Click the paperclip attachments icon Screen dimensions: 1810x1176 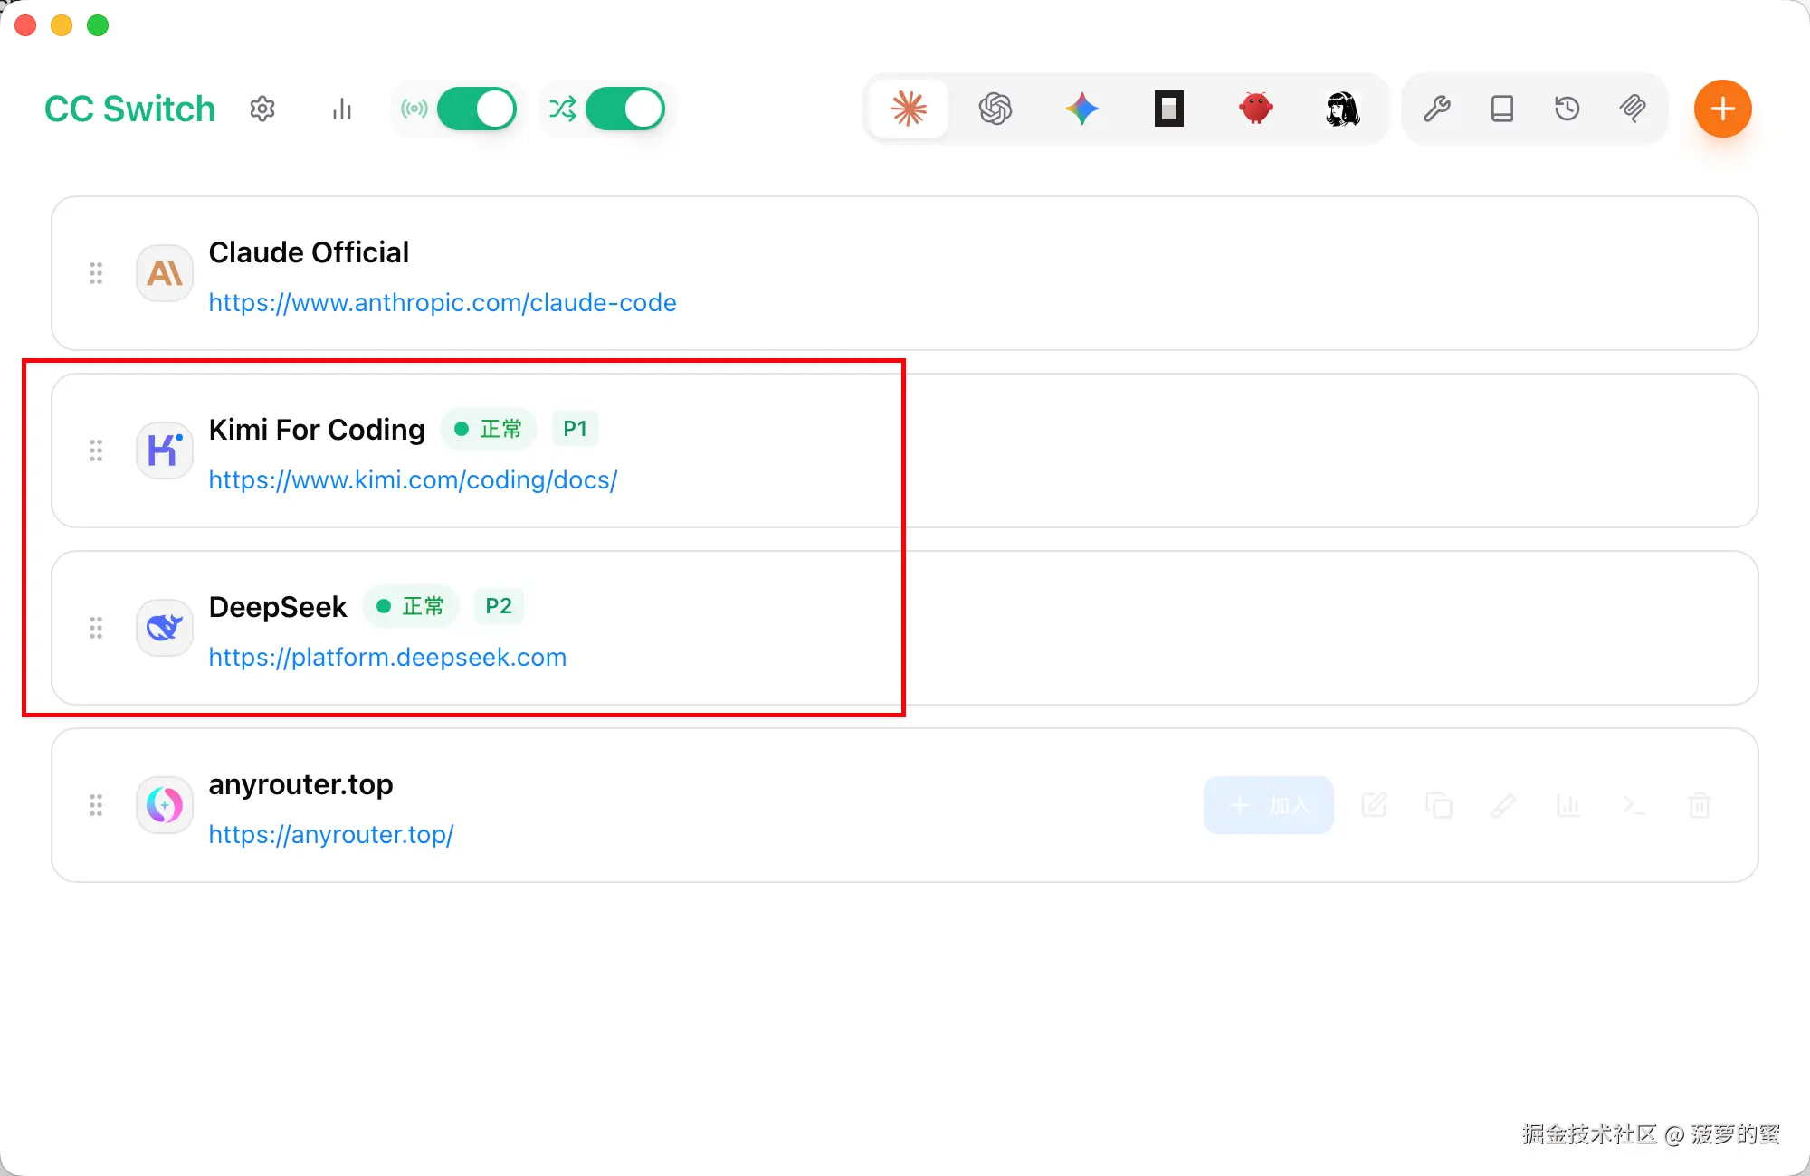1633,109
